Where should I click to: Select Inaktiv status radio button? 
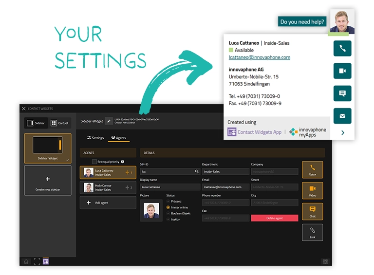coord(168,219)
